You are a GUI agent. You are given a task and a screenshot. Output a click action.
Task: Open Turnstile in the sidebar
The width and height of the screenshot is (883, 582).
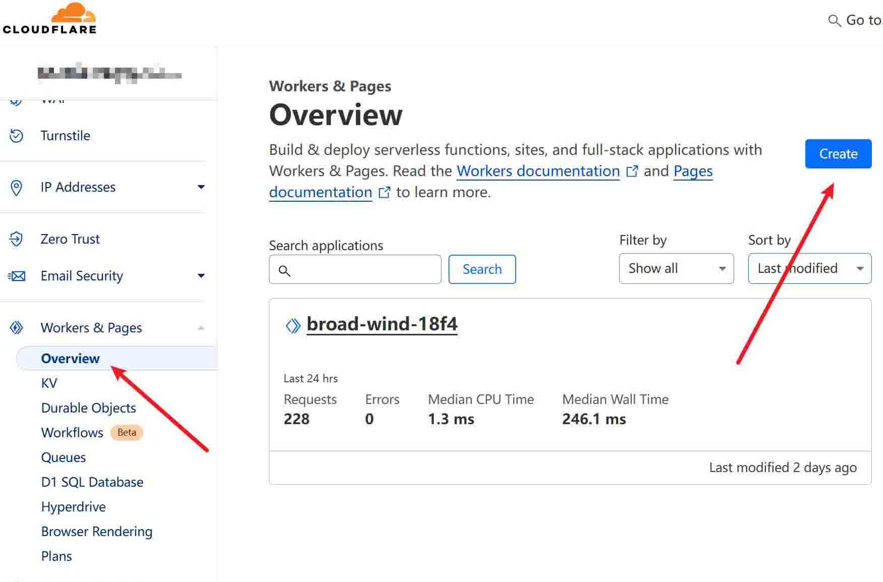(65, 136)
